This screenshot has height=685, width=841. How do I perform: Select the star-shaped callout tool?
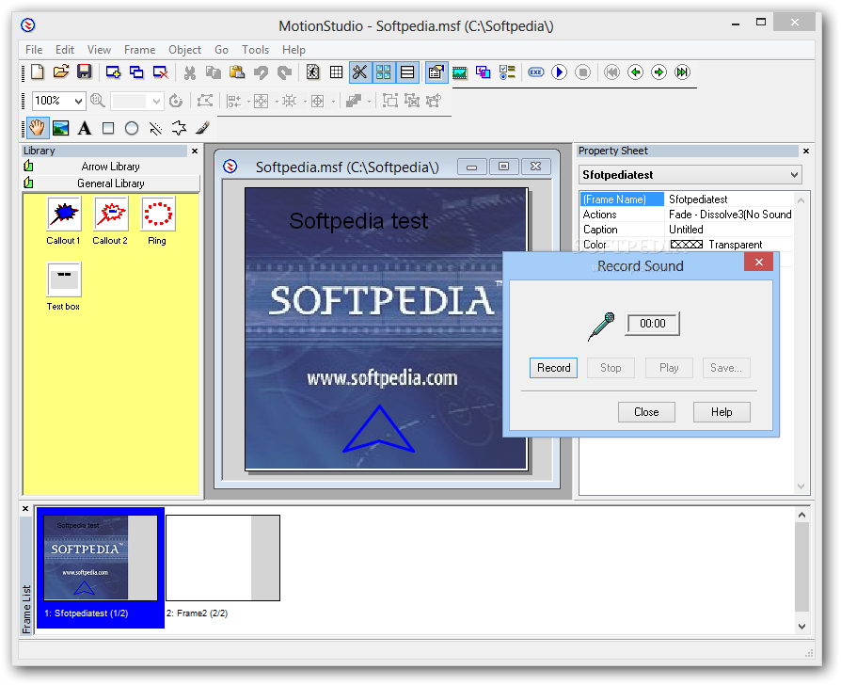coord(179,128)
